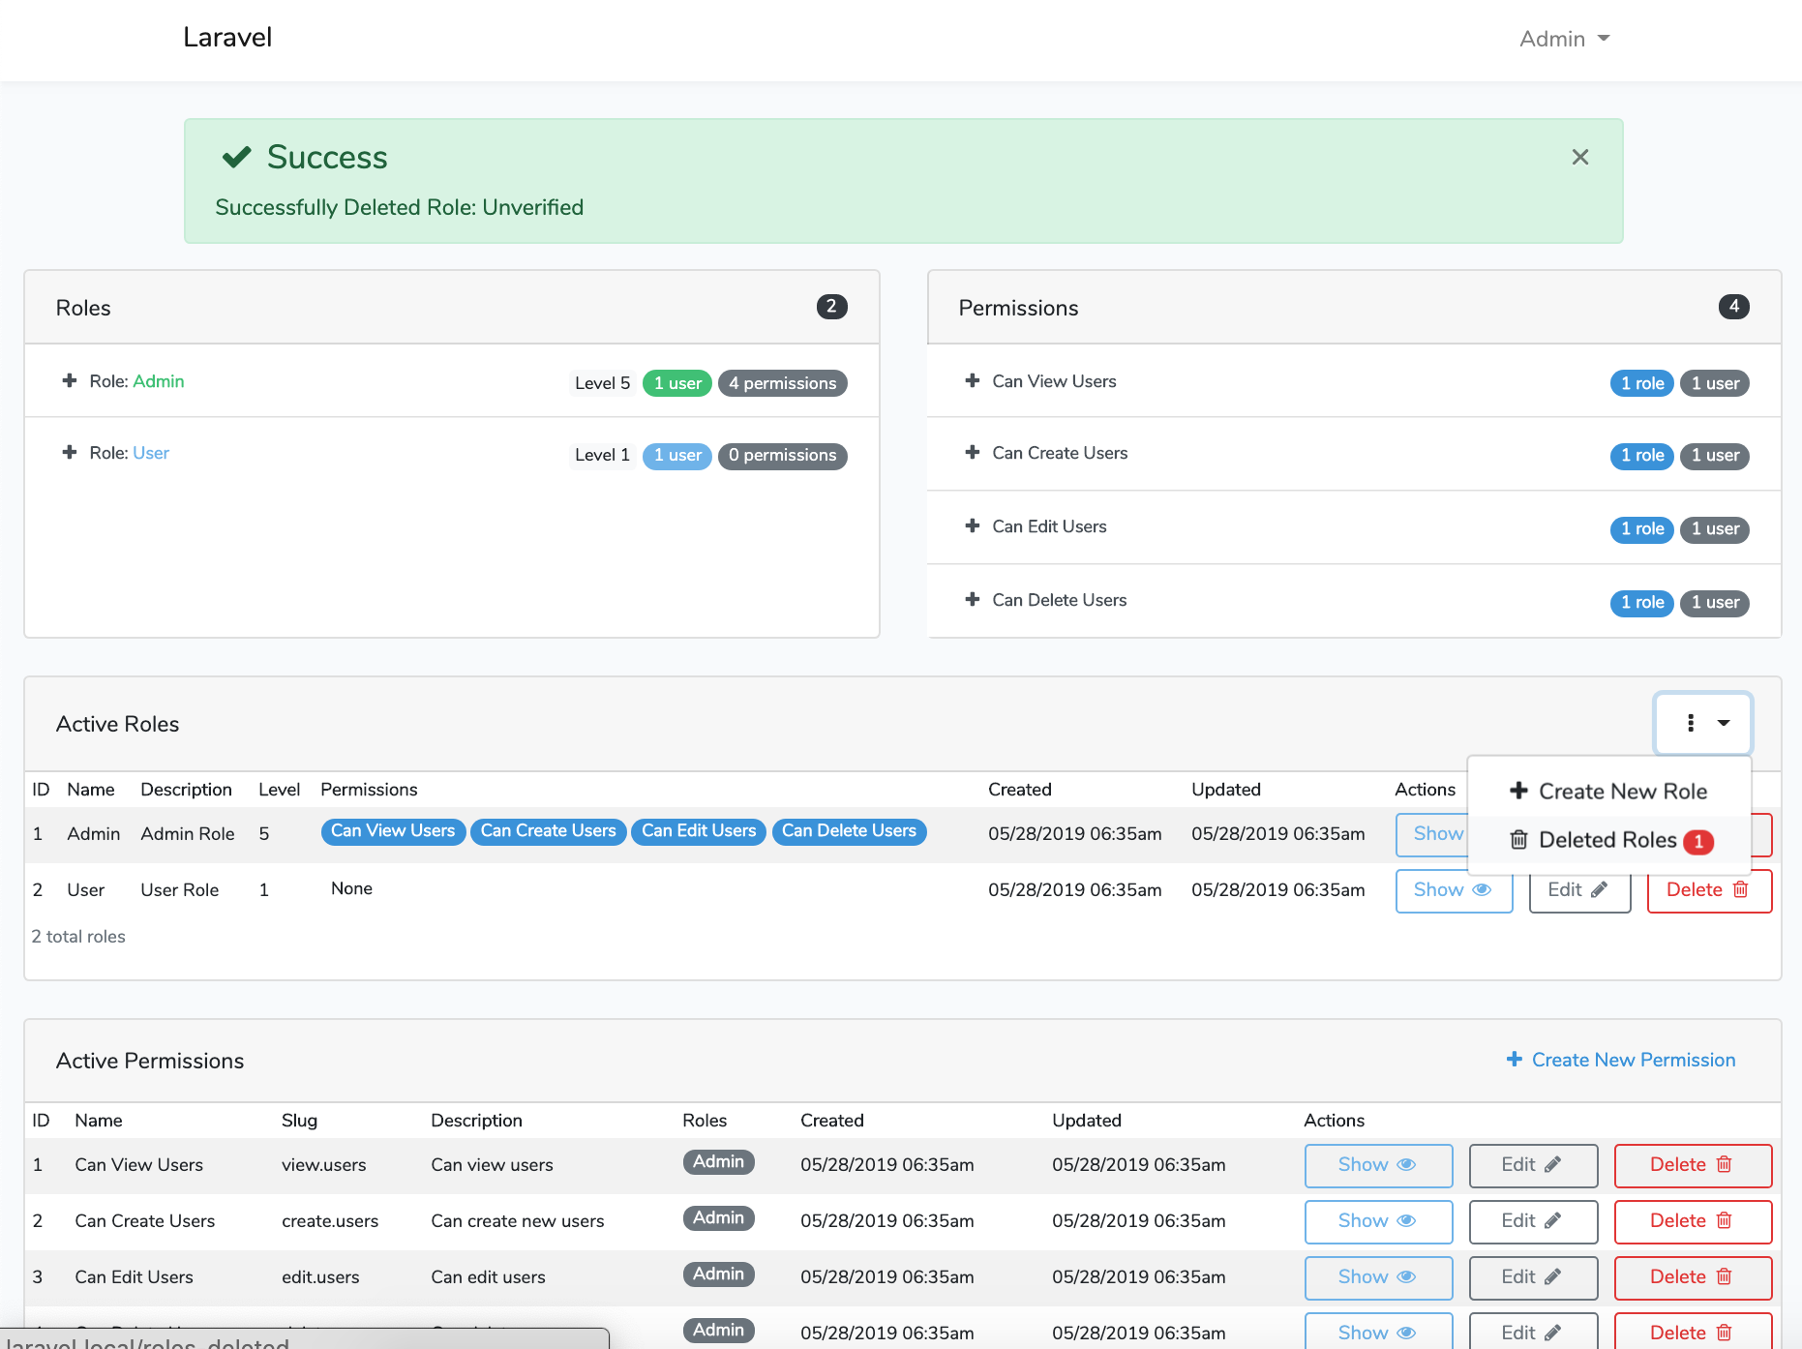This screenshot has height=1349, width=1802.
Task: Toggle eye icon on Can Edit Users Show button
Action: tap(1406, 1277)
